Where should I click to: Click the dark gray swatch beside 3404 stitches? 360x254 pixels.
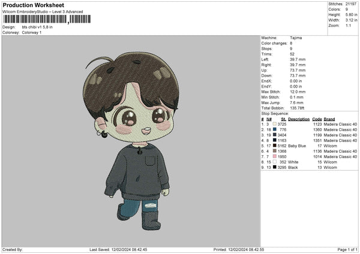pos(274,135)
